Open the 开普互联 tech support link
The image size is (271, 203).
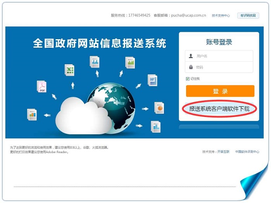[x=223, y=152]
